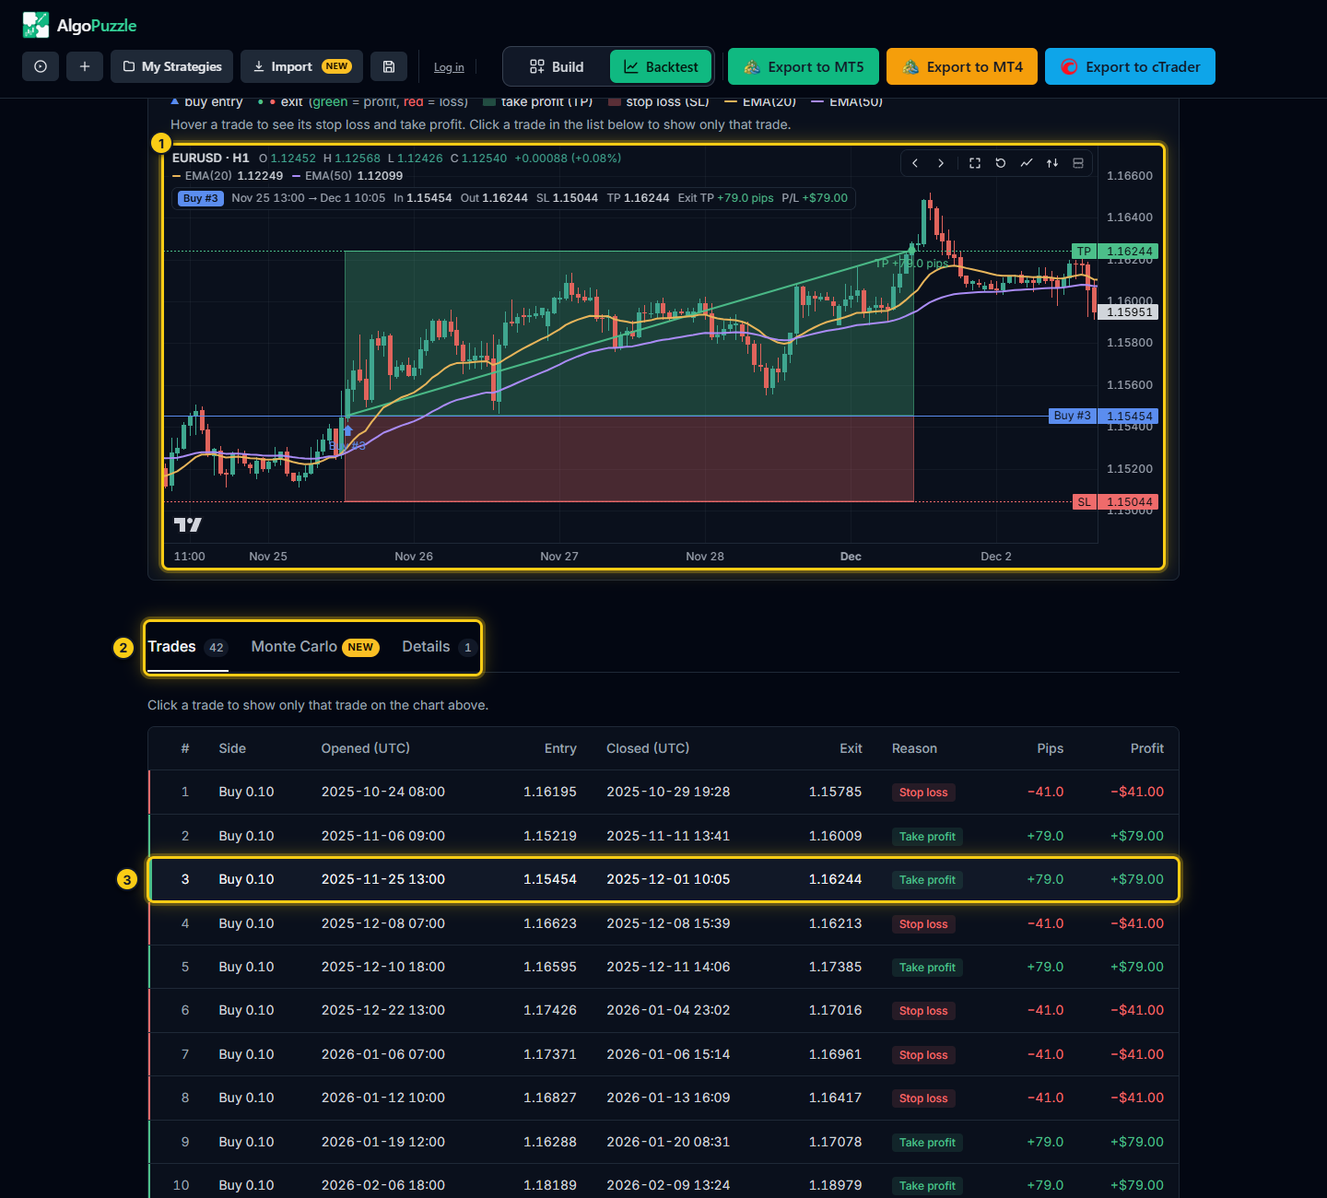
Task: Click the split-panel icon in chart toolbar
Action: (1078, 163)
